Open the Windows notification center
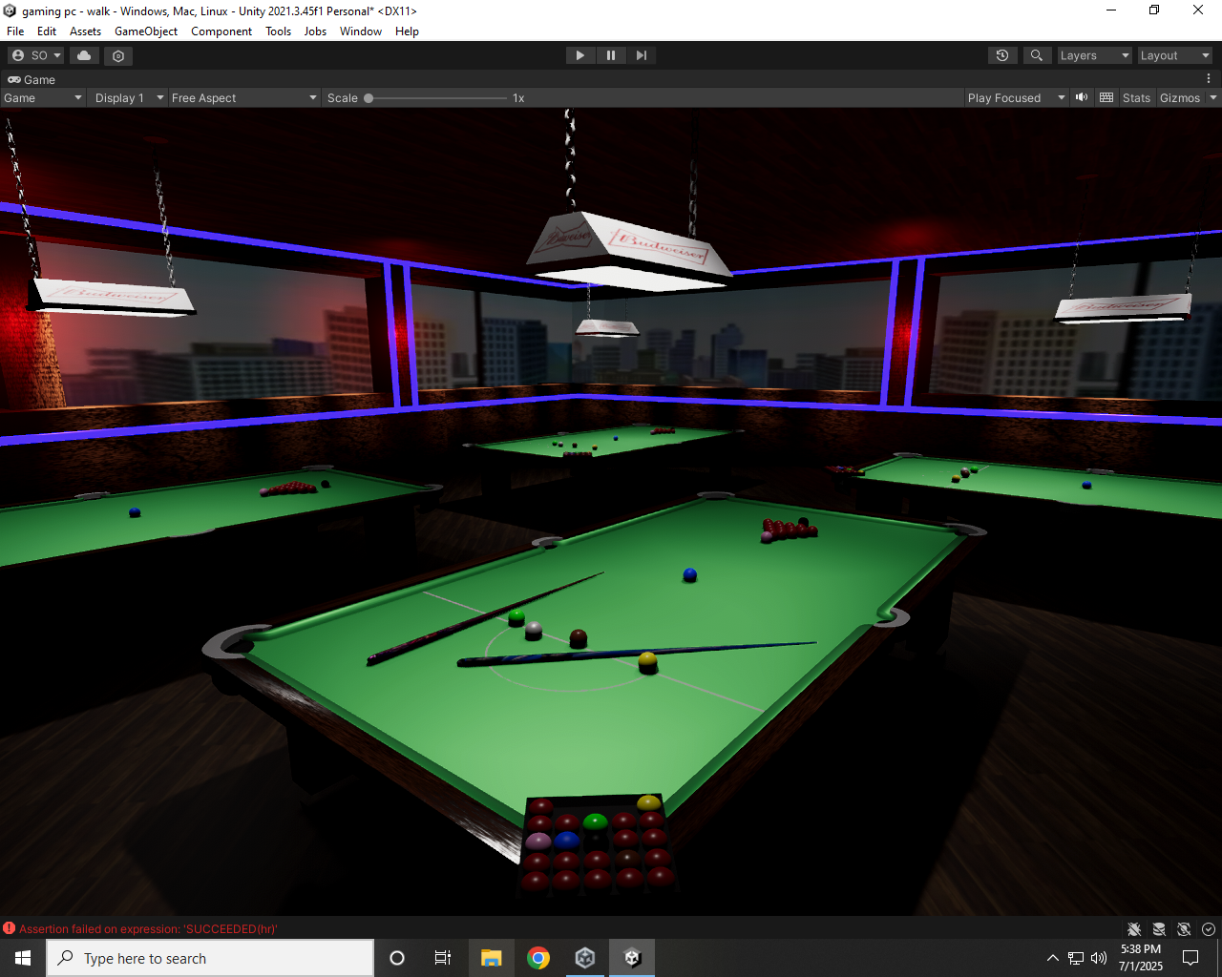Viewport: 1222px width, 977px height. coord(1190,958)
